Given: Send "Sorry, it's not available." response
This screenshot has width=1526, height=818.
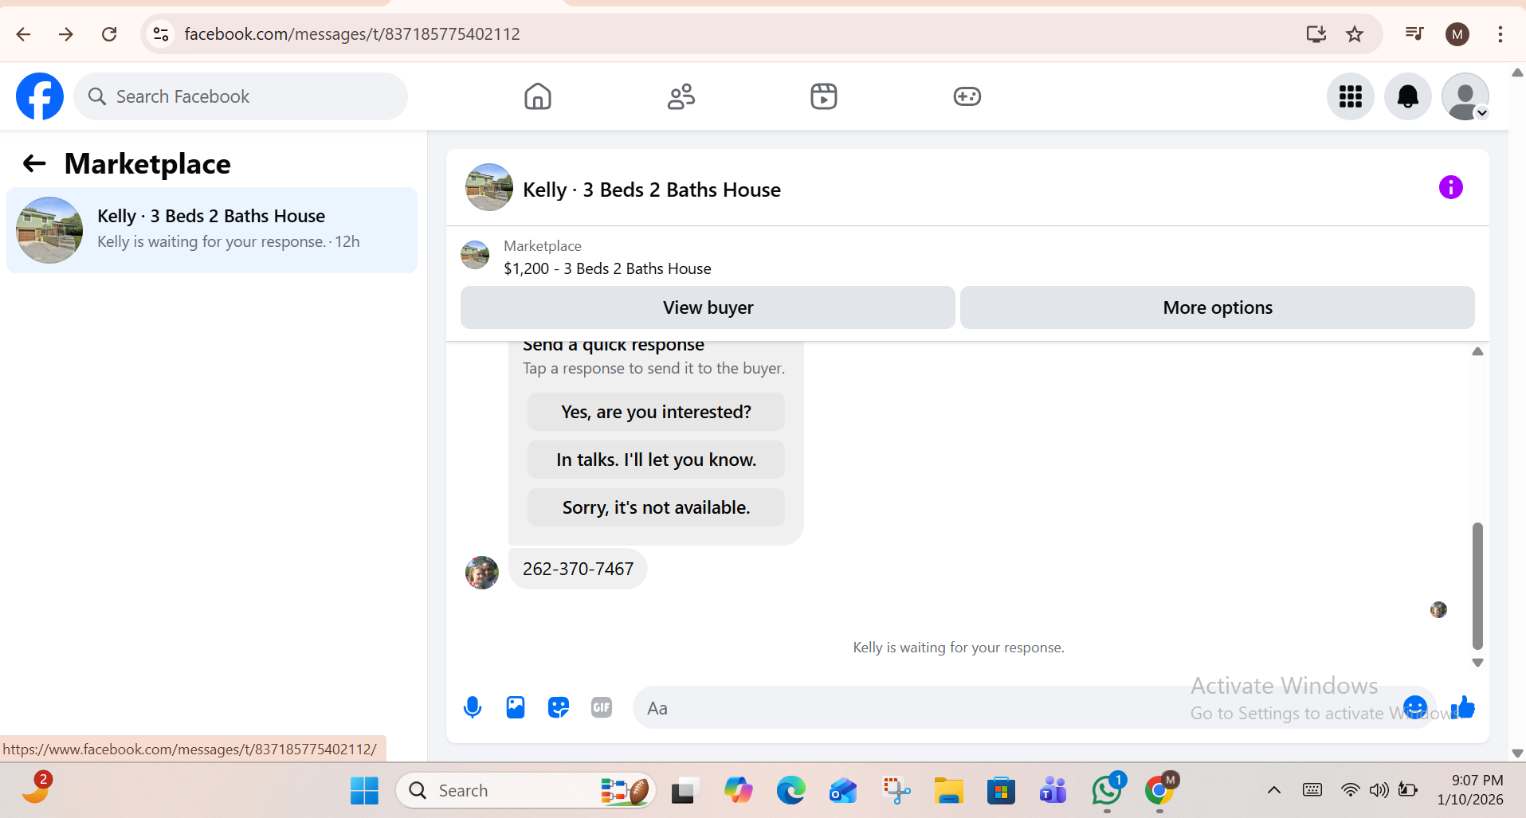Looking at the screenshot, I should (656, 507).
